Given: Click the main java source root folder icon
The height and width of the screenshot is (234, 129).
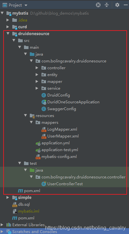Looking at the screenshot, I should [x=32, y=54].
